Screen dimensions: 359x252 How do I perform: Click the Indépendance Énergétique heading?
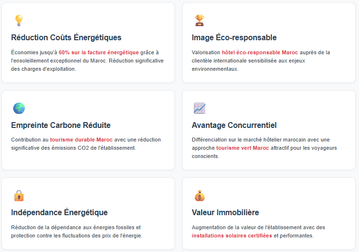click(x=59, y=212)
